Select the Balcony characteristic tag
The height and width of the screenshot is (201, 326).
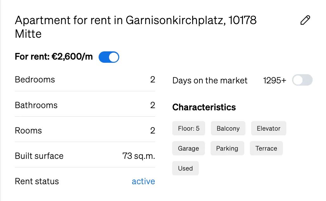click(228, 128)
